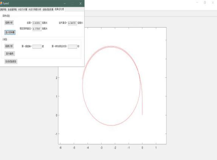Focus the 纵距 value field
Screen dimensions: 217x160
(37, 23)
